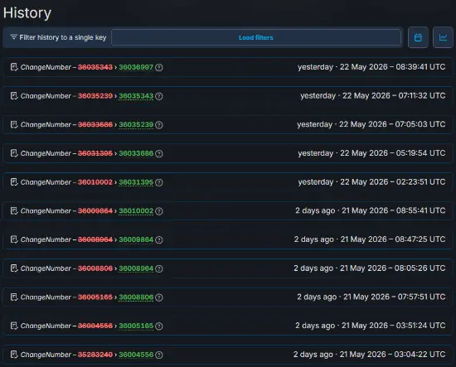Open green change number 36010002
Screen dimensions: 456x367
136,211
